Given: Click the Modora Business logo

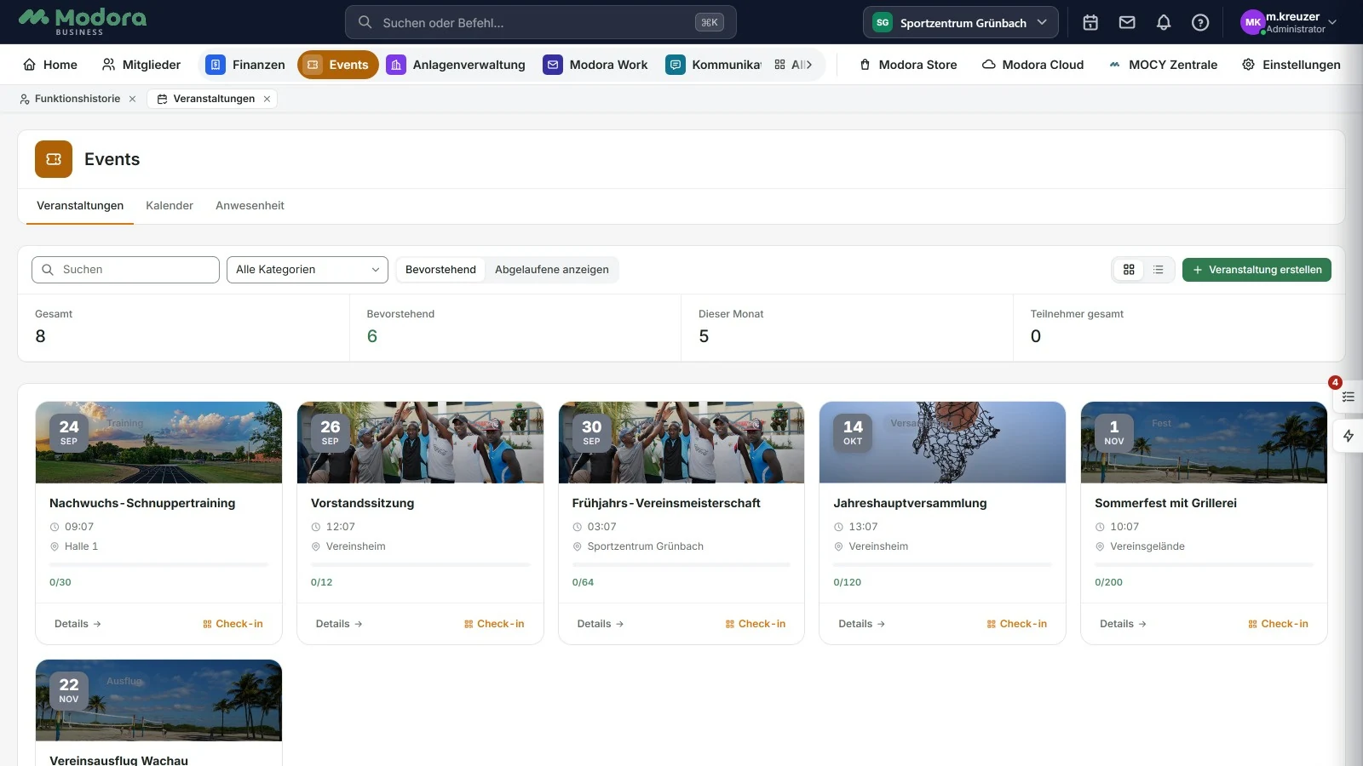Looking at the screenshot, I should 83,21.
